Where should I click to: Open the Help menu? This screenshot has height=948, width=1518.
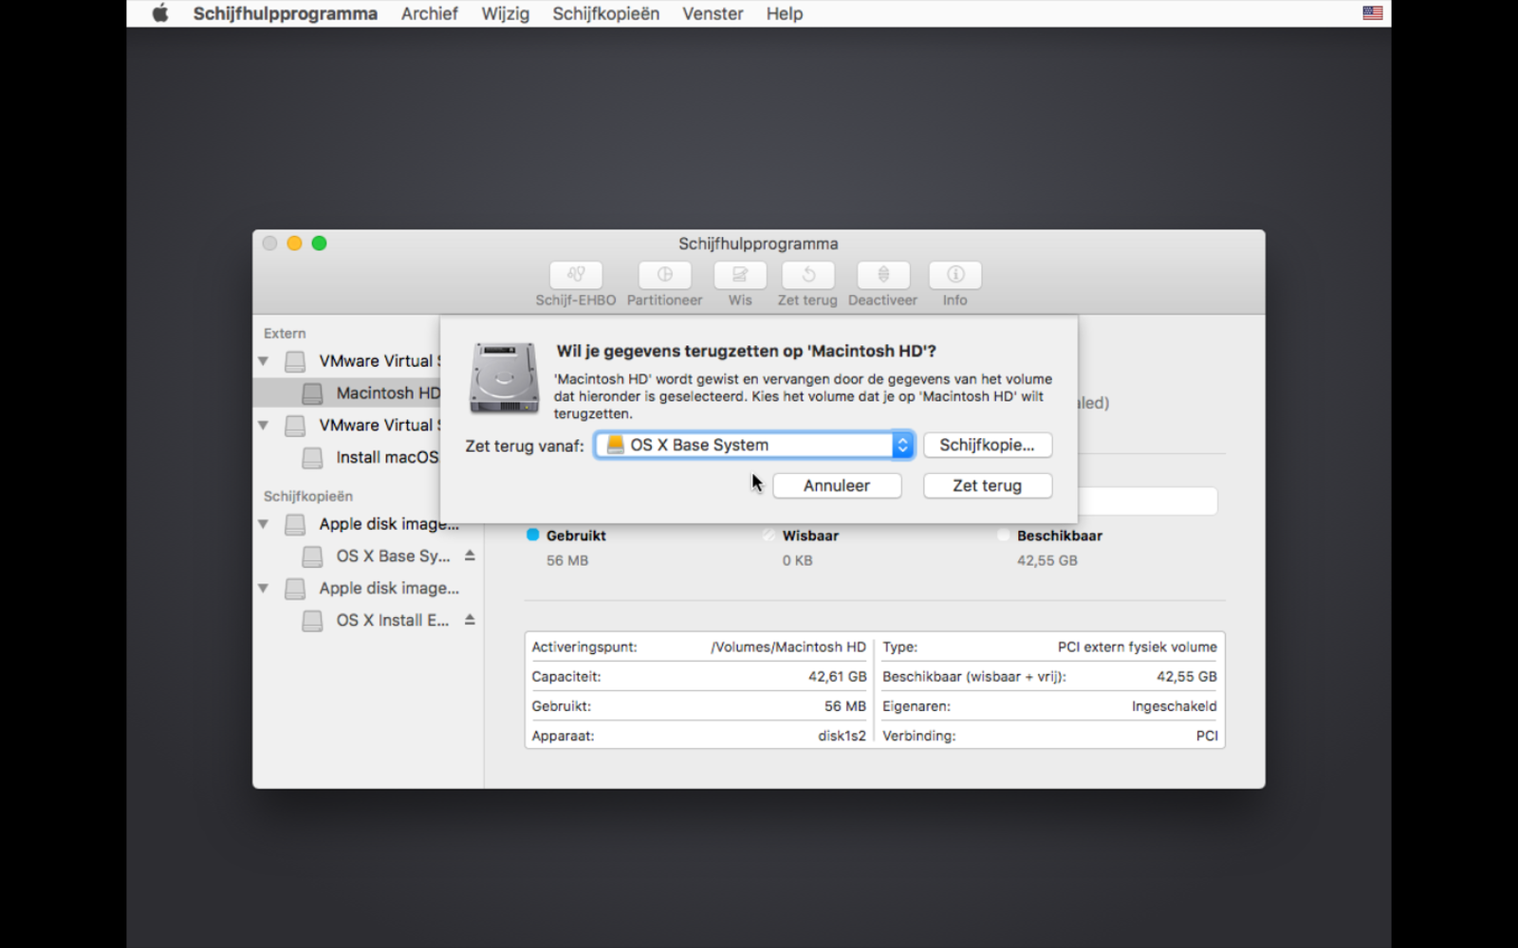pyautogui.click(x=785, y=13)
